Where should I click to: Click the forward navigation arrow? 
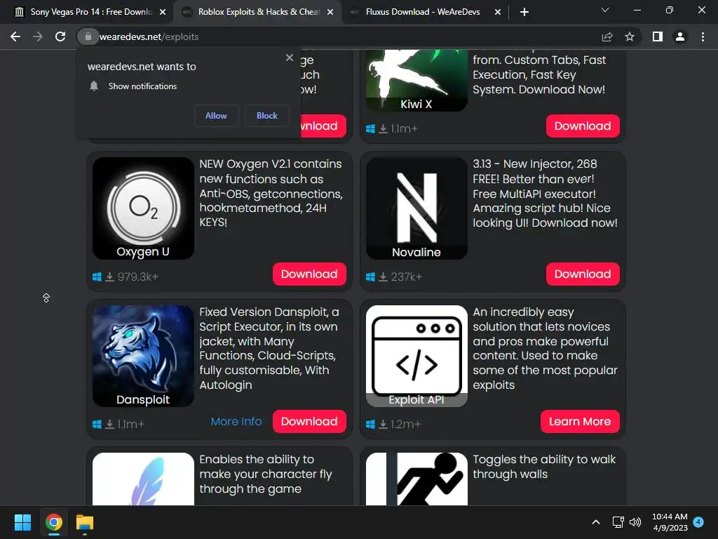pyautogui.click(x=38, y=36)
